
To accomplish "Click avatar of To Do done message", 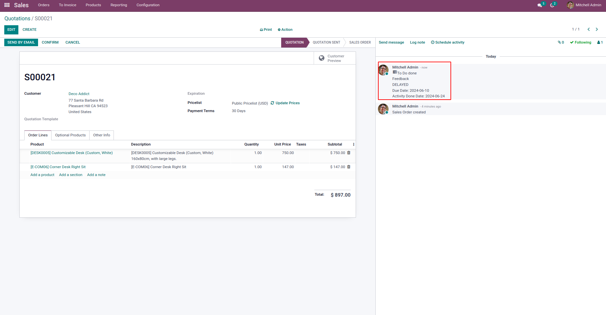I will pyautogui.click(x=383, y=70).
